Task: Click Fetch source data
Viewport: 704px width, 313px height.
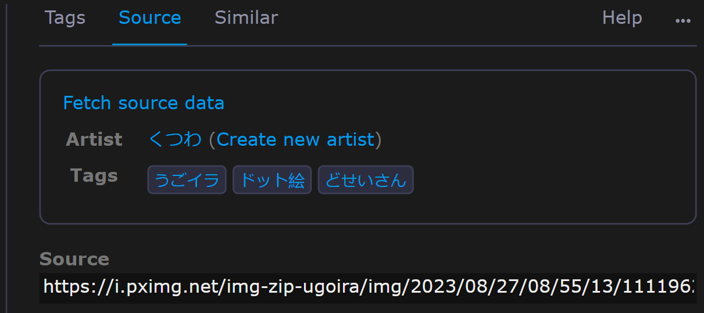Action: click(x=144, y=103)
